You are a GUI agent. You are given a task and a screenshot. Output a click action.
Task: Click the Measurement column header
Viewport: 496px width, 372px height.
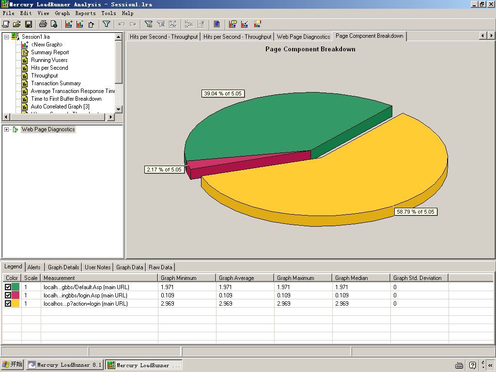coord(99,278)
